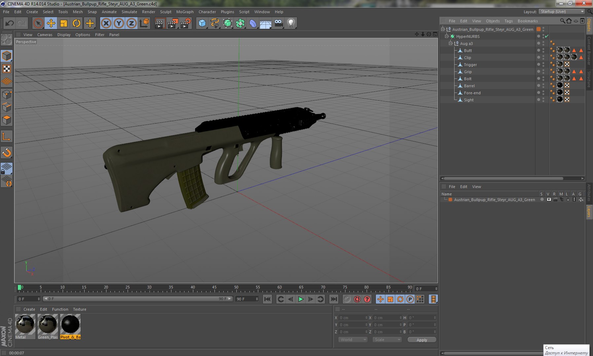Click the Apply button
This screenshot has height=356, width=593.
click(422, 340)
